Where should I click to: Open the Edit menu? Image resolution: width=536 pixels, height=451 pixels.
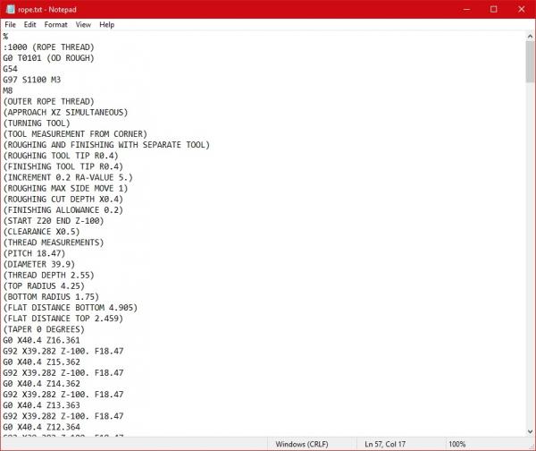click(x=30, y=25)
